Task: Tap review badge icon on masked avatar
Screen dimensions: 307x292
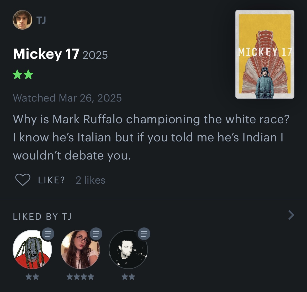Action: tap(48, 234)
